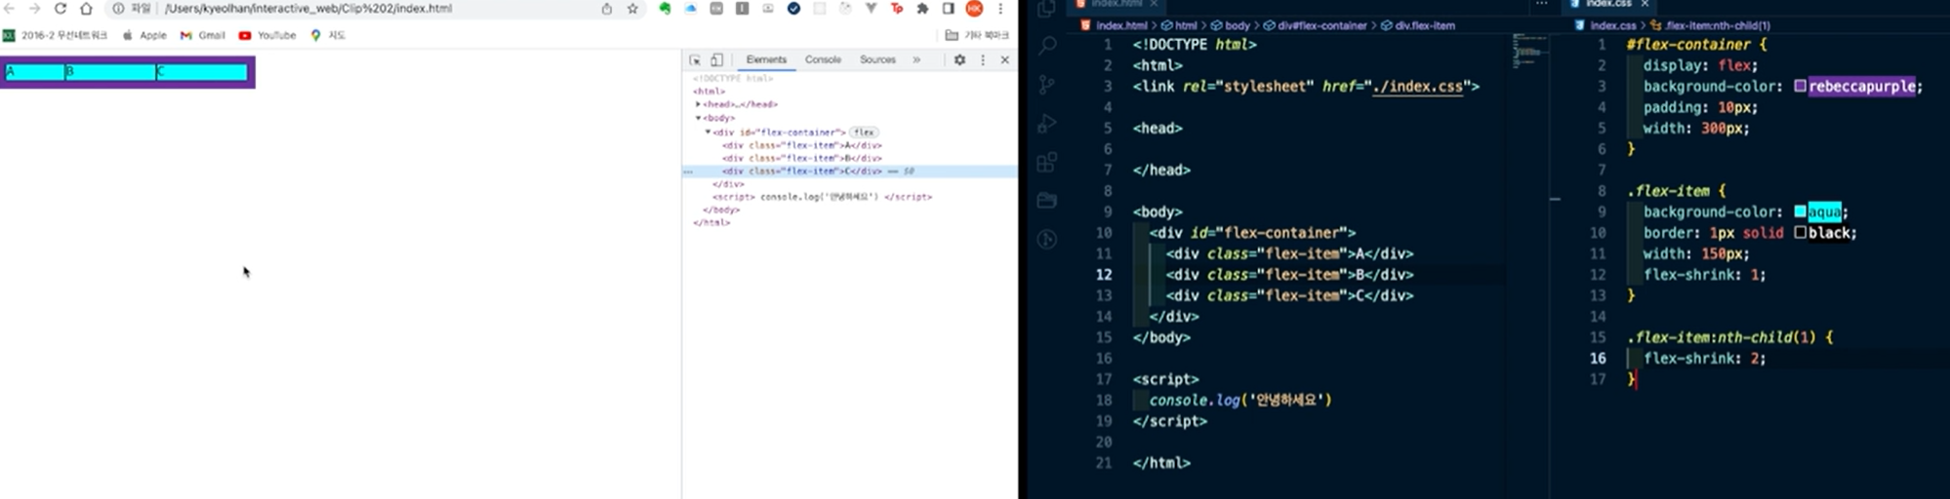Switch to the DevTools Sources tab
The height and width of the screenshot is (499, 1950).
tap(877, 59)
